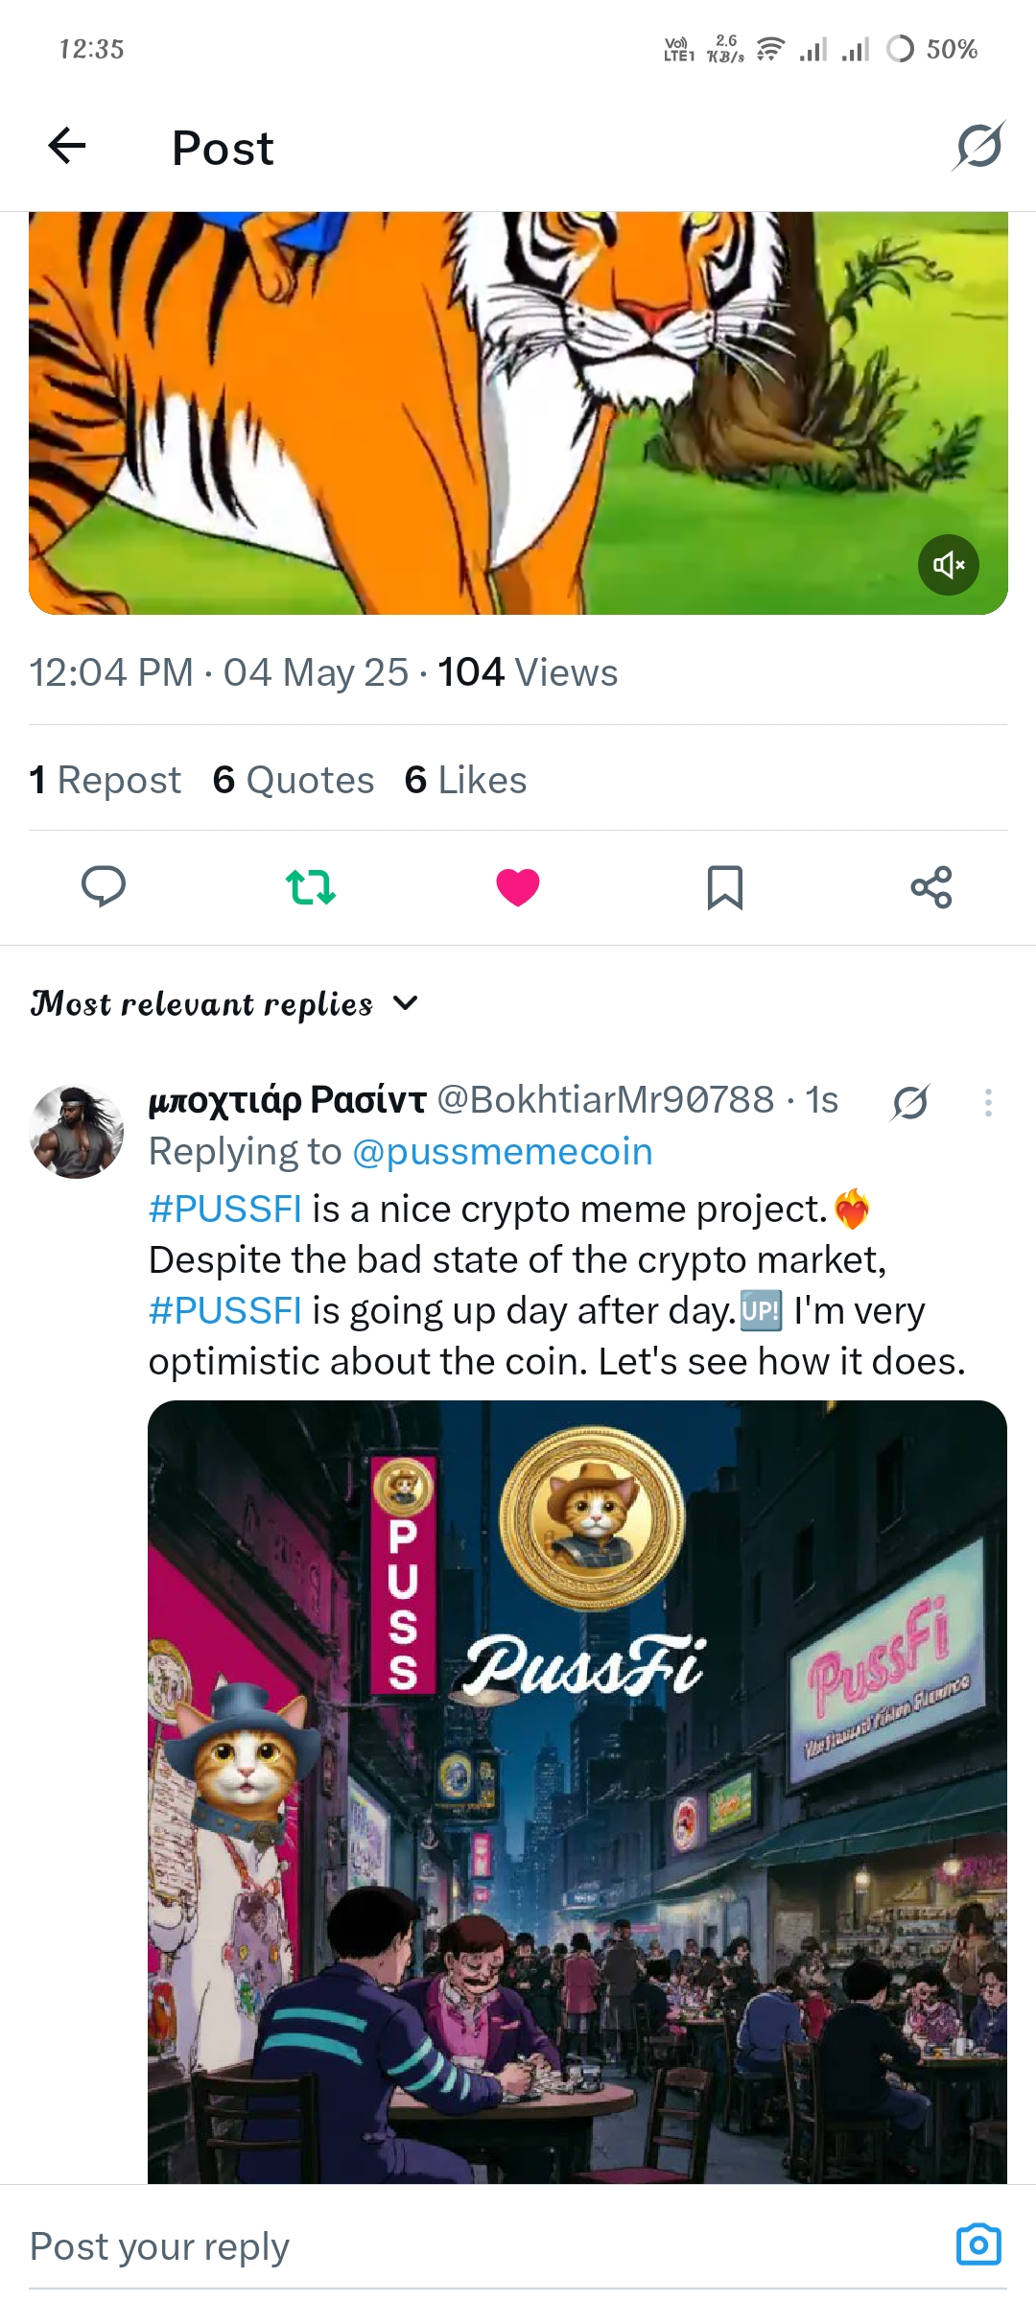Open the three-dot menu on the reply
The height and width of the screenshot is (2302, 1036).
point(988,1102)
